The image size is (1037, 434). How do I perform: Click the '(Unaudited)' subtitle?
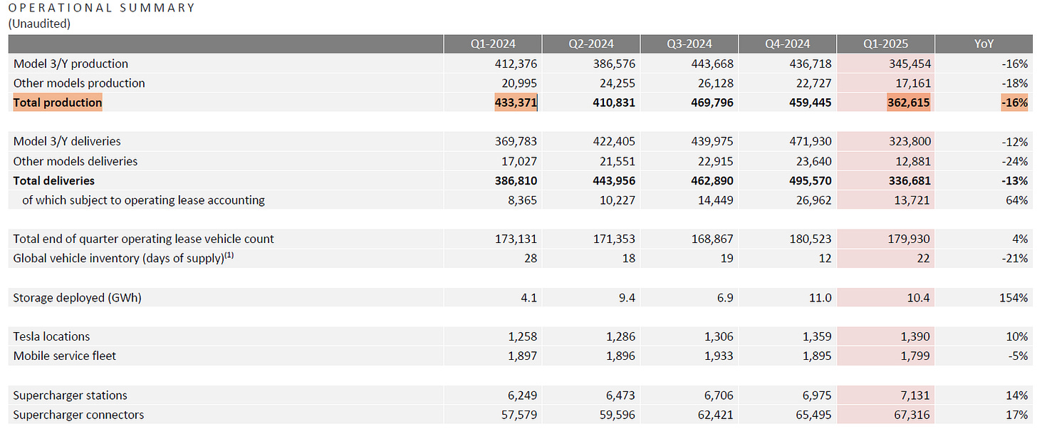pyautogui.click(x=39, y=23)
